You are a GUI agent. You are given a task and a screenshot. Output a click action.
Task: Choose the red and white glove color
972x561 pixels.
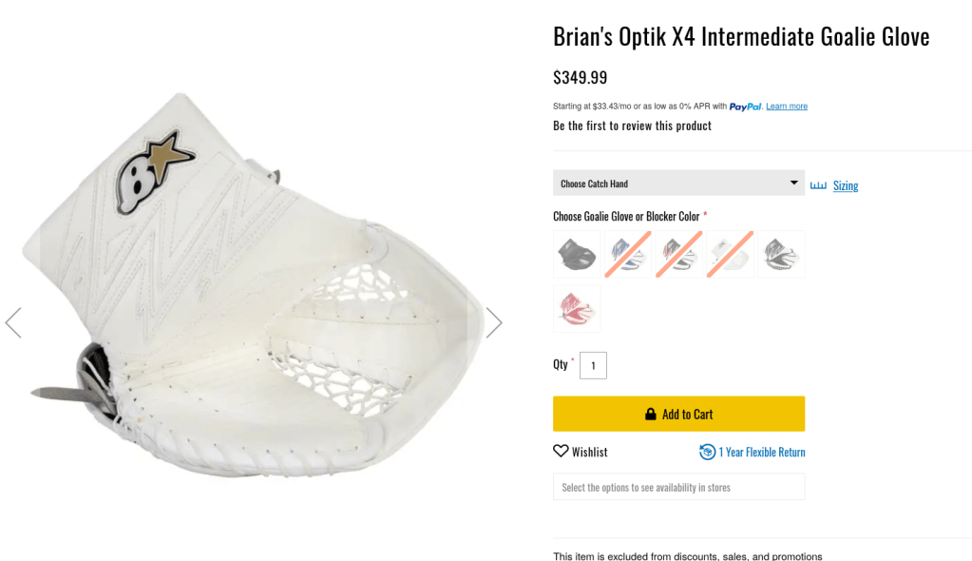click(577, 309)
